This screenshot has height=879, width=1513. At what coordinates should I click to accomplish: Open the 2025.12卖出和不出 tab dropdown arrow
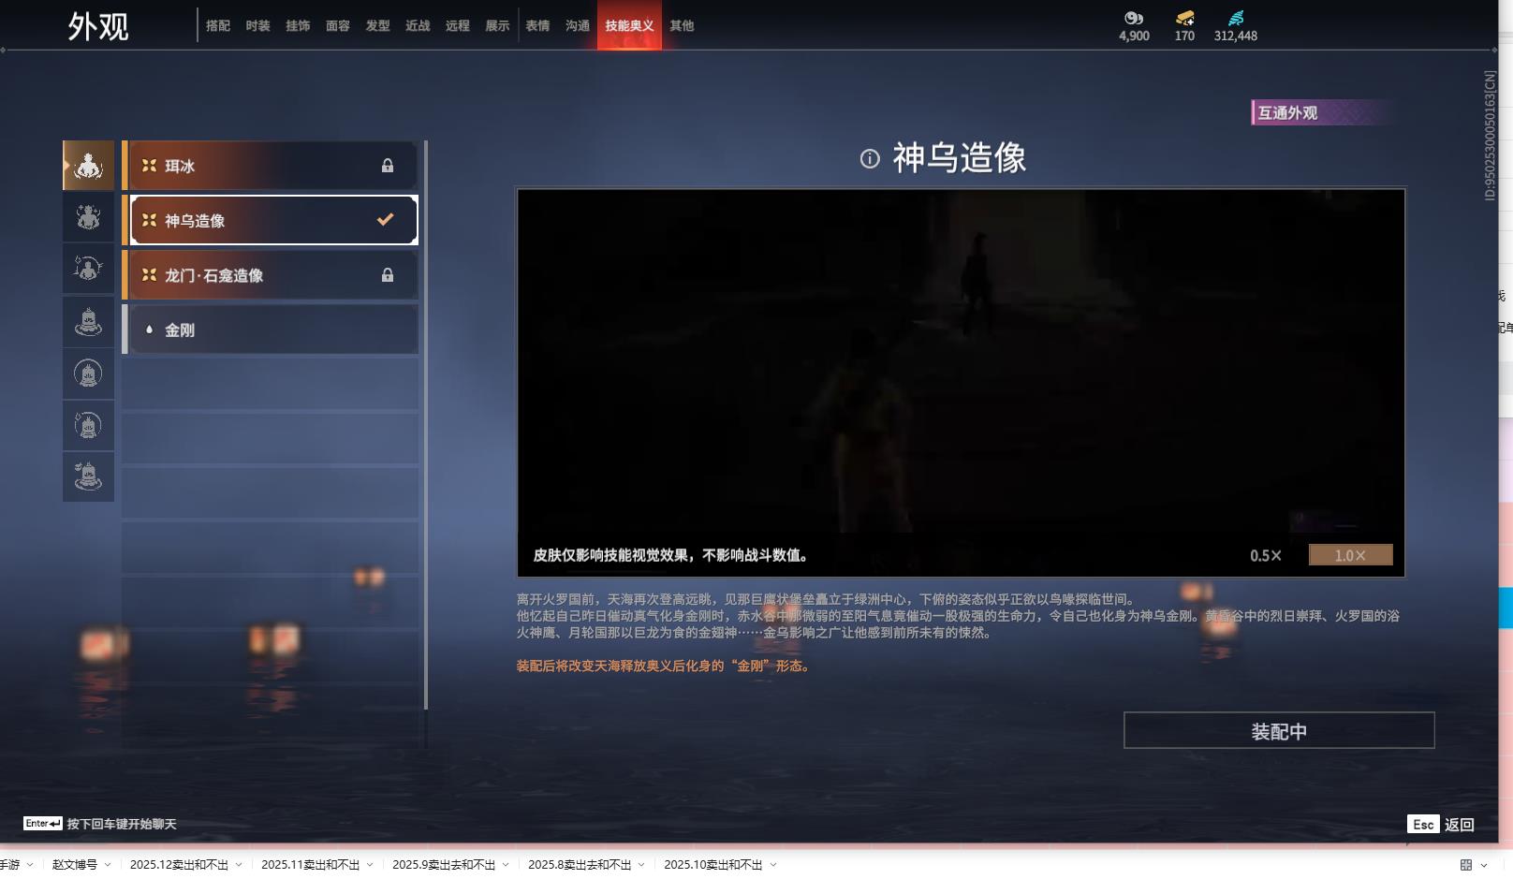click(x=239, y=865)
